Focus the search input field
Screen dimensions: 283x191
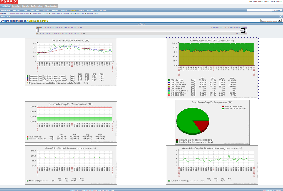pos(260,10)
